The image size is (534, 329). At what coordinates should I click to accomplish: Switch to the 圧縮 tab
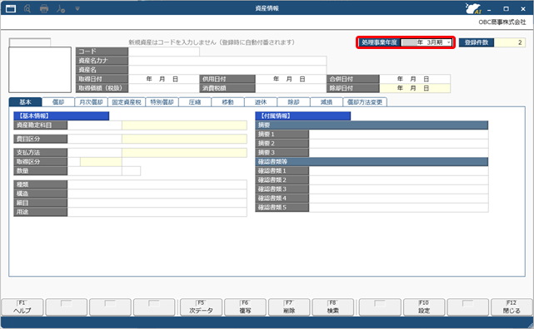pyautogui.click(x=195, y=102)
